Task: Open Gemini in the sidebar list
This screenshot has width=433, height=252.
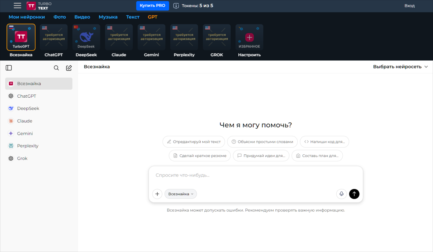Action: coord(39,134)
